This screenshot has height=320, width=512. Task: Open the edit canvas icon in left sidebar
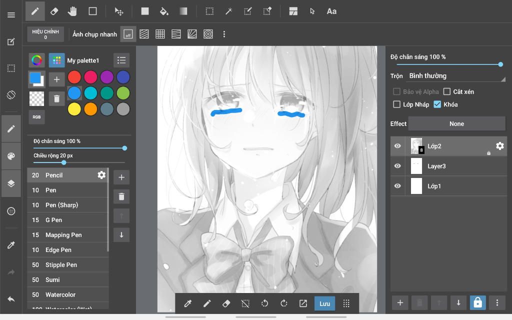pos(11,42)
